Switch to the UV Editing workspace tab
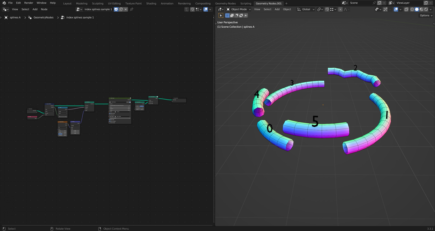The height and width of the screenshot is (231, 435). tap(114, 3)
